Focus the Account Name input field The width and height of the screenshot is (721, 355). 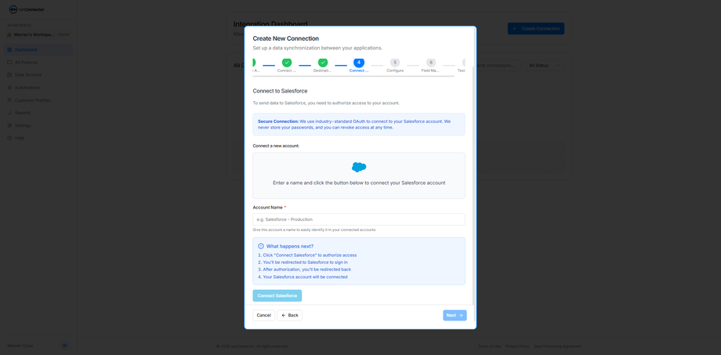(x=359, y=219)
